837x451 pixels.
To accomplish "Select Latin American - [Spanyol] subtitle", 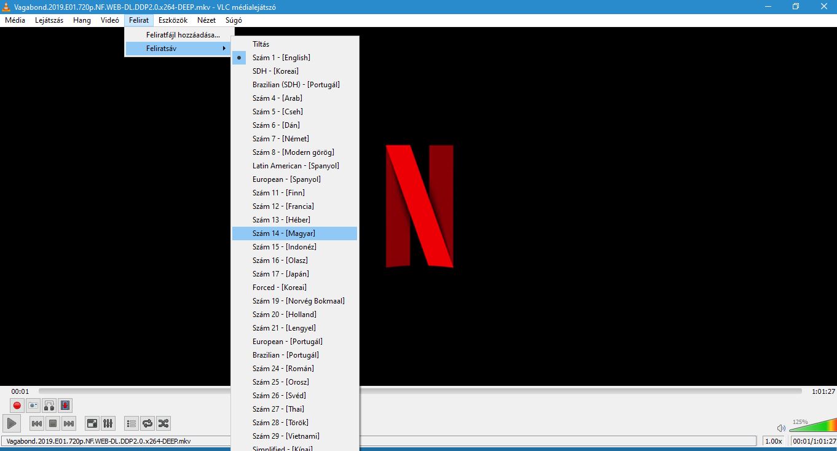I will click(x=295, y=166).
